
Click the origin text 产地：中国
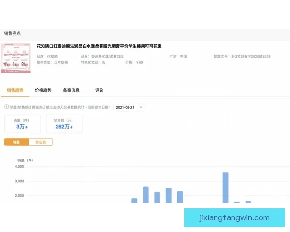[178, 56]
